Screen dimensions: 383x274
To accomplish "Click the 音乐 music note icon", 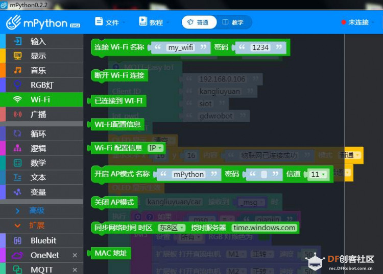I will tap(17, 70).
